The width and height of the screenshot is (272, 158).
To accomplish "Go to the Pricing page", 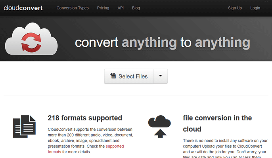I will pyautogui.click(x=103, y=8).
